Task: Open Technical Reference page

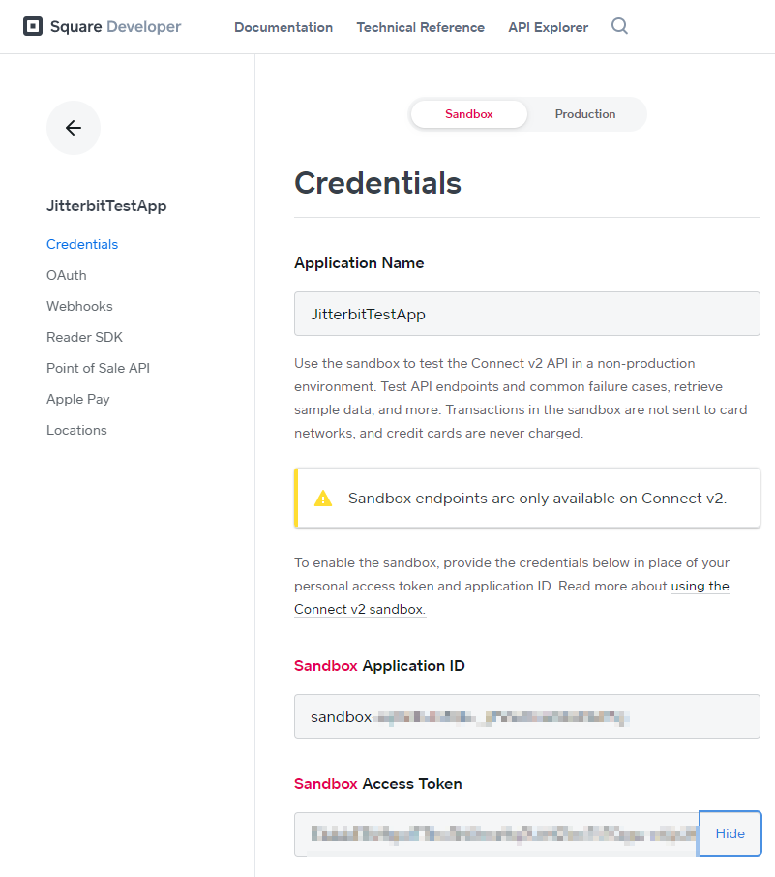Action: (420, 27)
